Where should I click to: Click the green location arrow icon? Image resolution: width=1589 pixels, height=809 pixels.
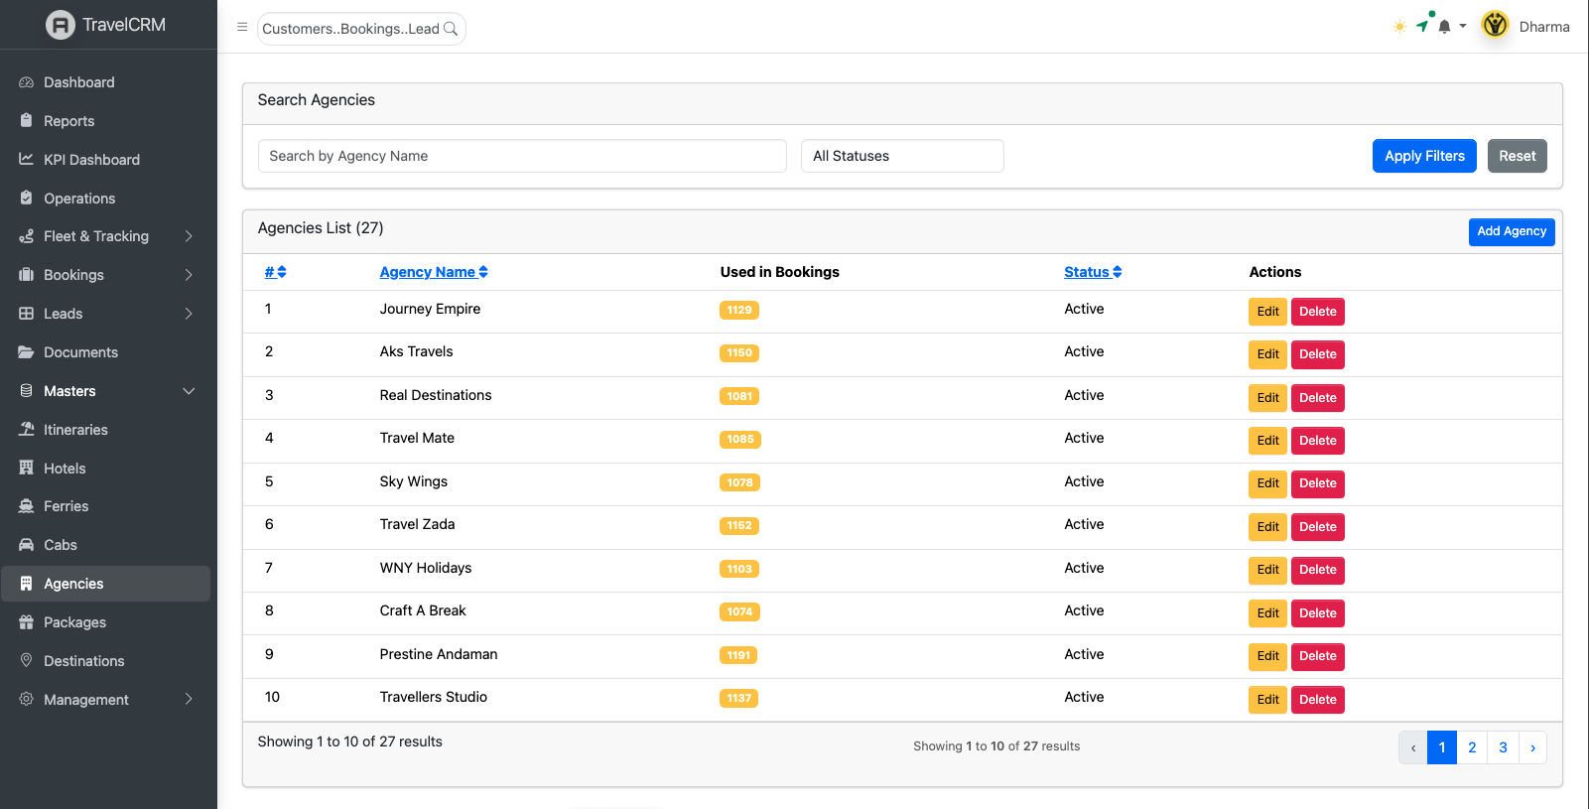point(1422,26)
